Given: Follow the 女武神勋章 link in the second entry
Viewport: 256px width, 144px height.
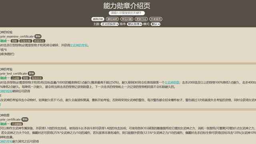Looking at the screenshot, I should pos(172,82).
